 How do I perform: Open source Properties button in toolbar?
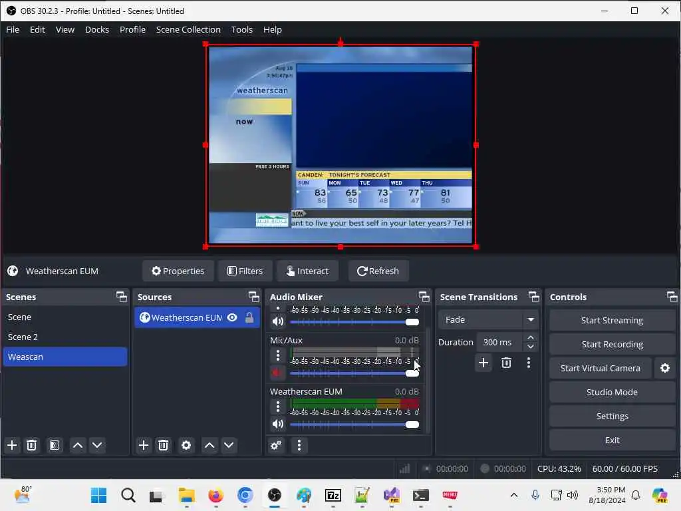click(178, 271)
